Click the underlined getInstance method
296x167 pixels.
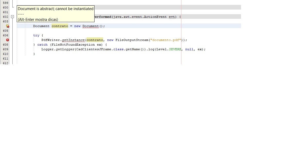(x=73, y=40)
